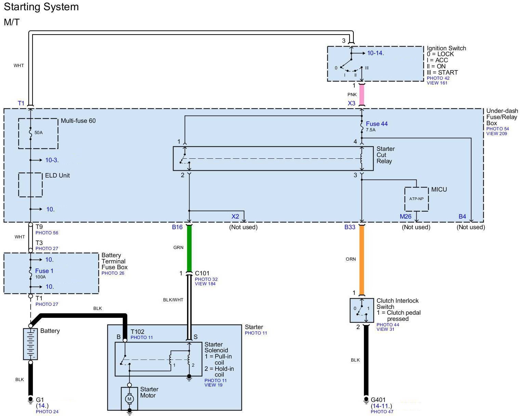522x418 pixels.
Task: Open the PHOTO 44 link
Action: point(388,325)
